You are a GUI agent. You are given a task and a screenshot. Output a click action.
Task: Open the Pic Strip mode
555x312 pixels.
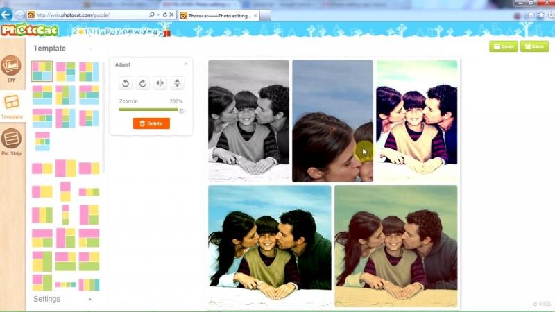click(x=12, y=141)
